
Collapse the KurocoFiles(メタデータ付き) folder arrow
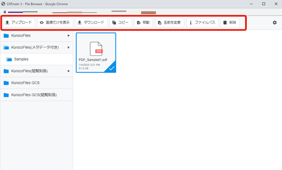coord(68,47)
